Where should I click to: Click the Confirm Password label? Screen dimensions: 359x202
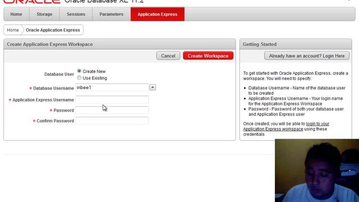point(55,121)
